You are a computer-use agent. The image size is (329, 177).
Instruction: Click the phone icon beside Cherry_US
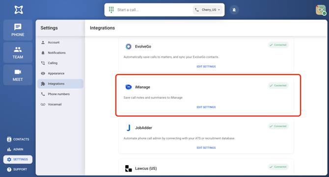197,10
